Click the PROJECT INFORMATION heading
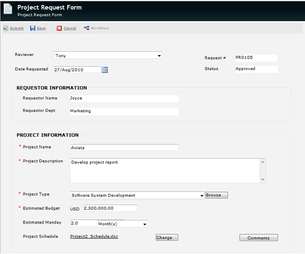The image size is (305, 254). click(48, 135)
